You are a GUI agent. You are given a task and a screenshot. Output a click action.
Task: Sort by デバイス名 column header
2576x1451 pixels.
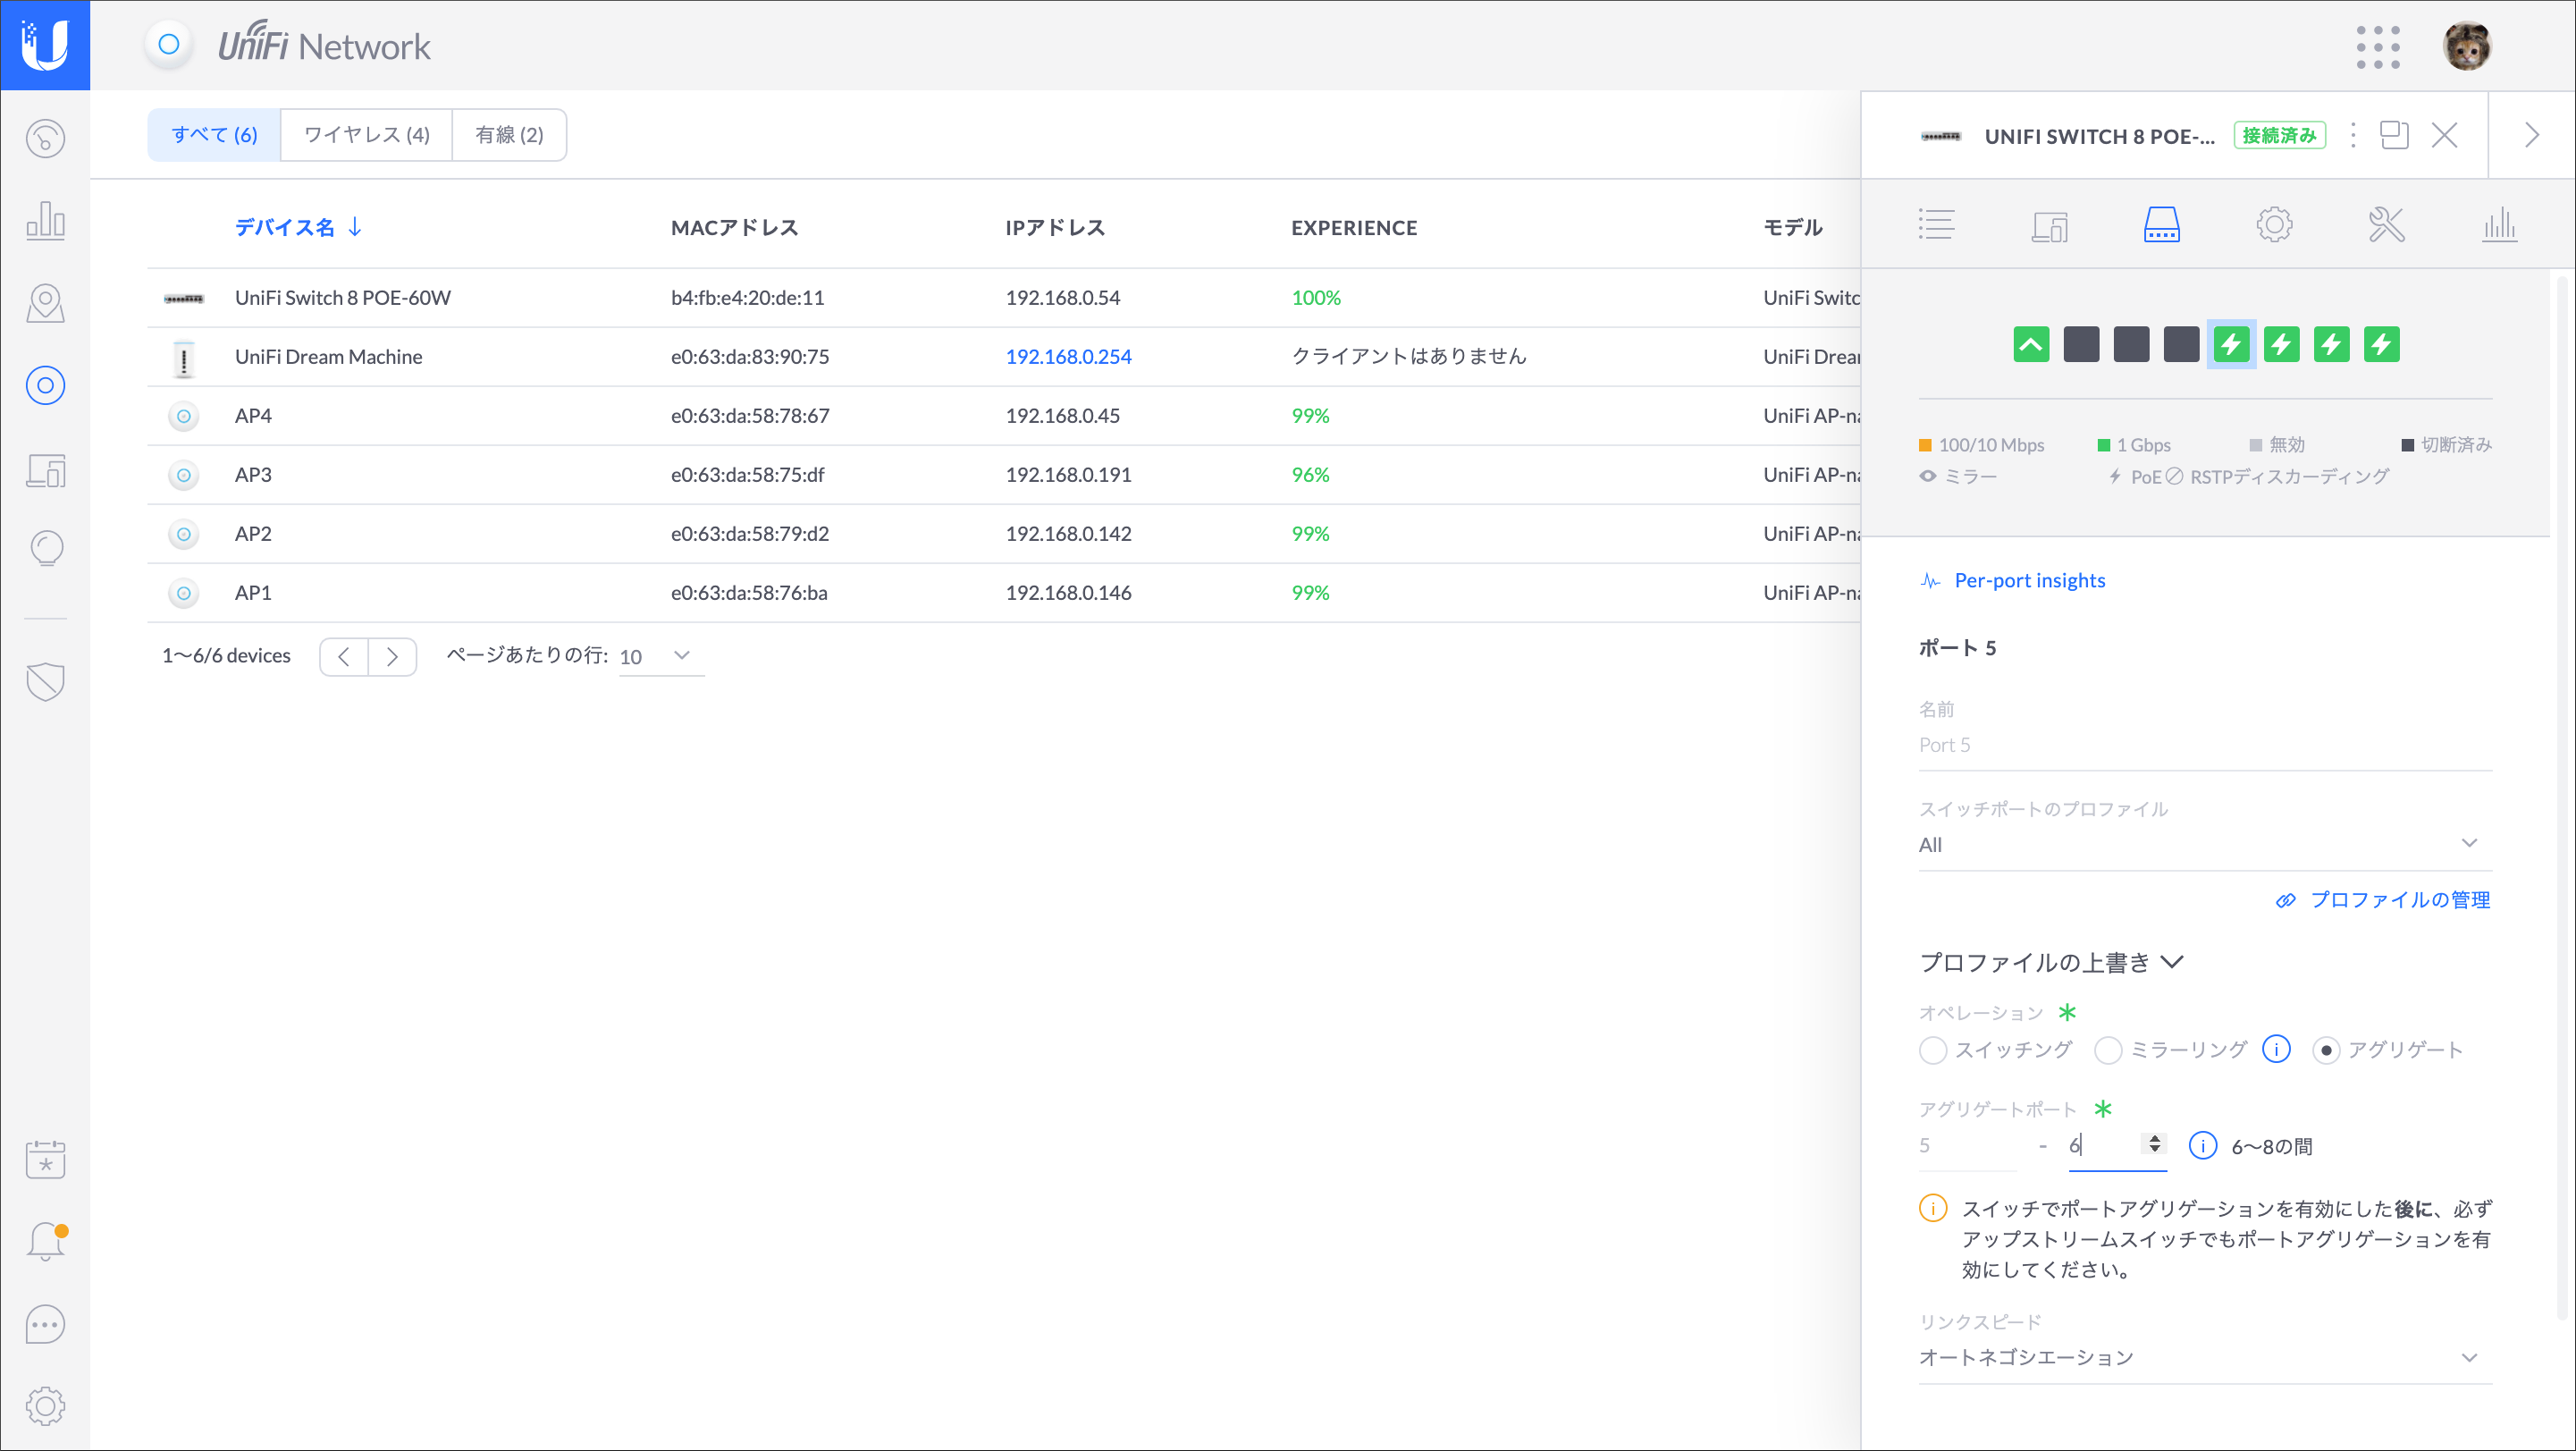click(298, 227)
